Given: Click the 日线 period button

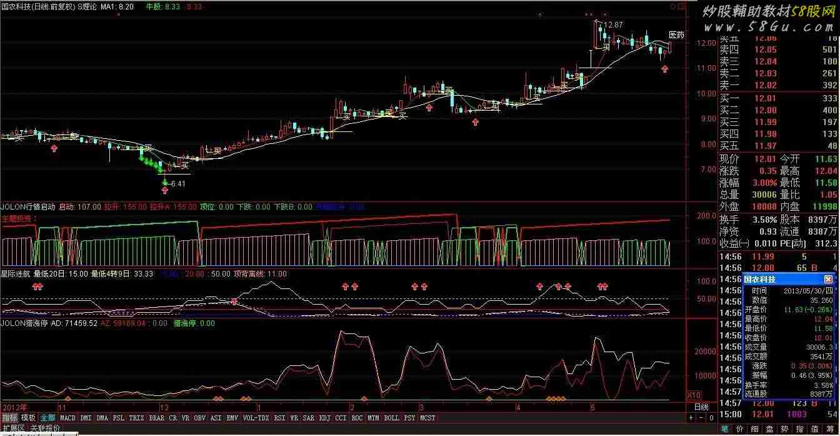Looking at the screenshot, I should click(702, 407).
